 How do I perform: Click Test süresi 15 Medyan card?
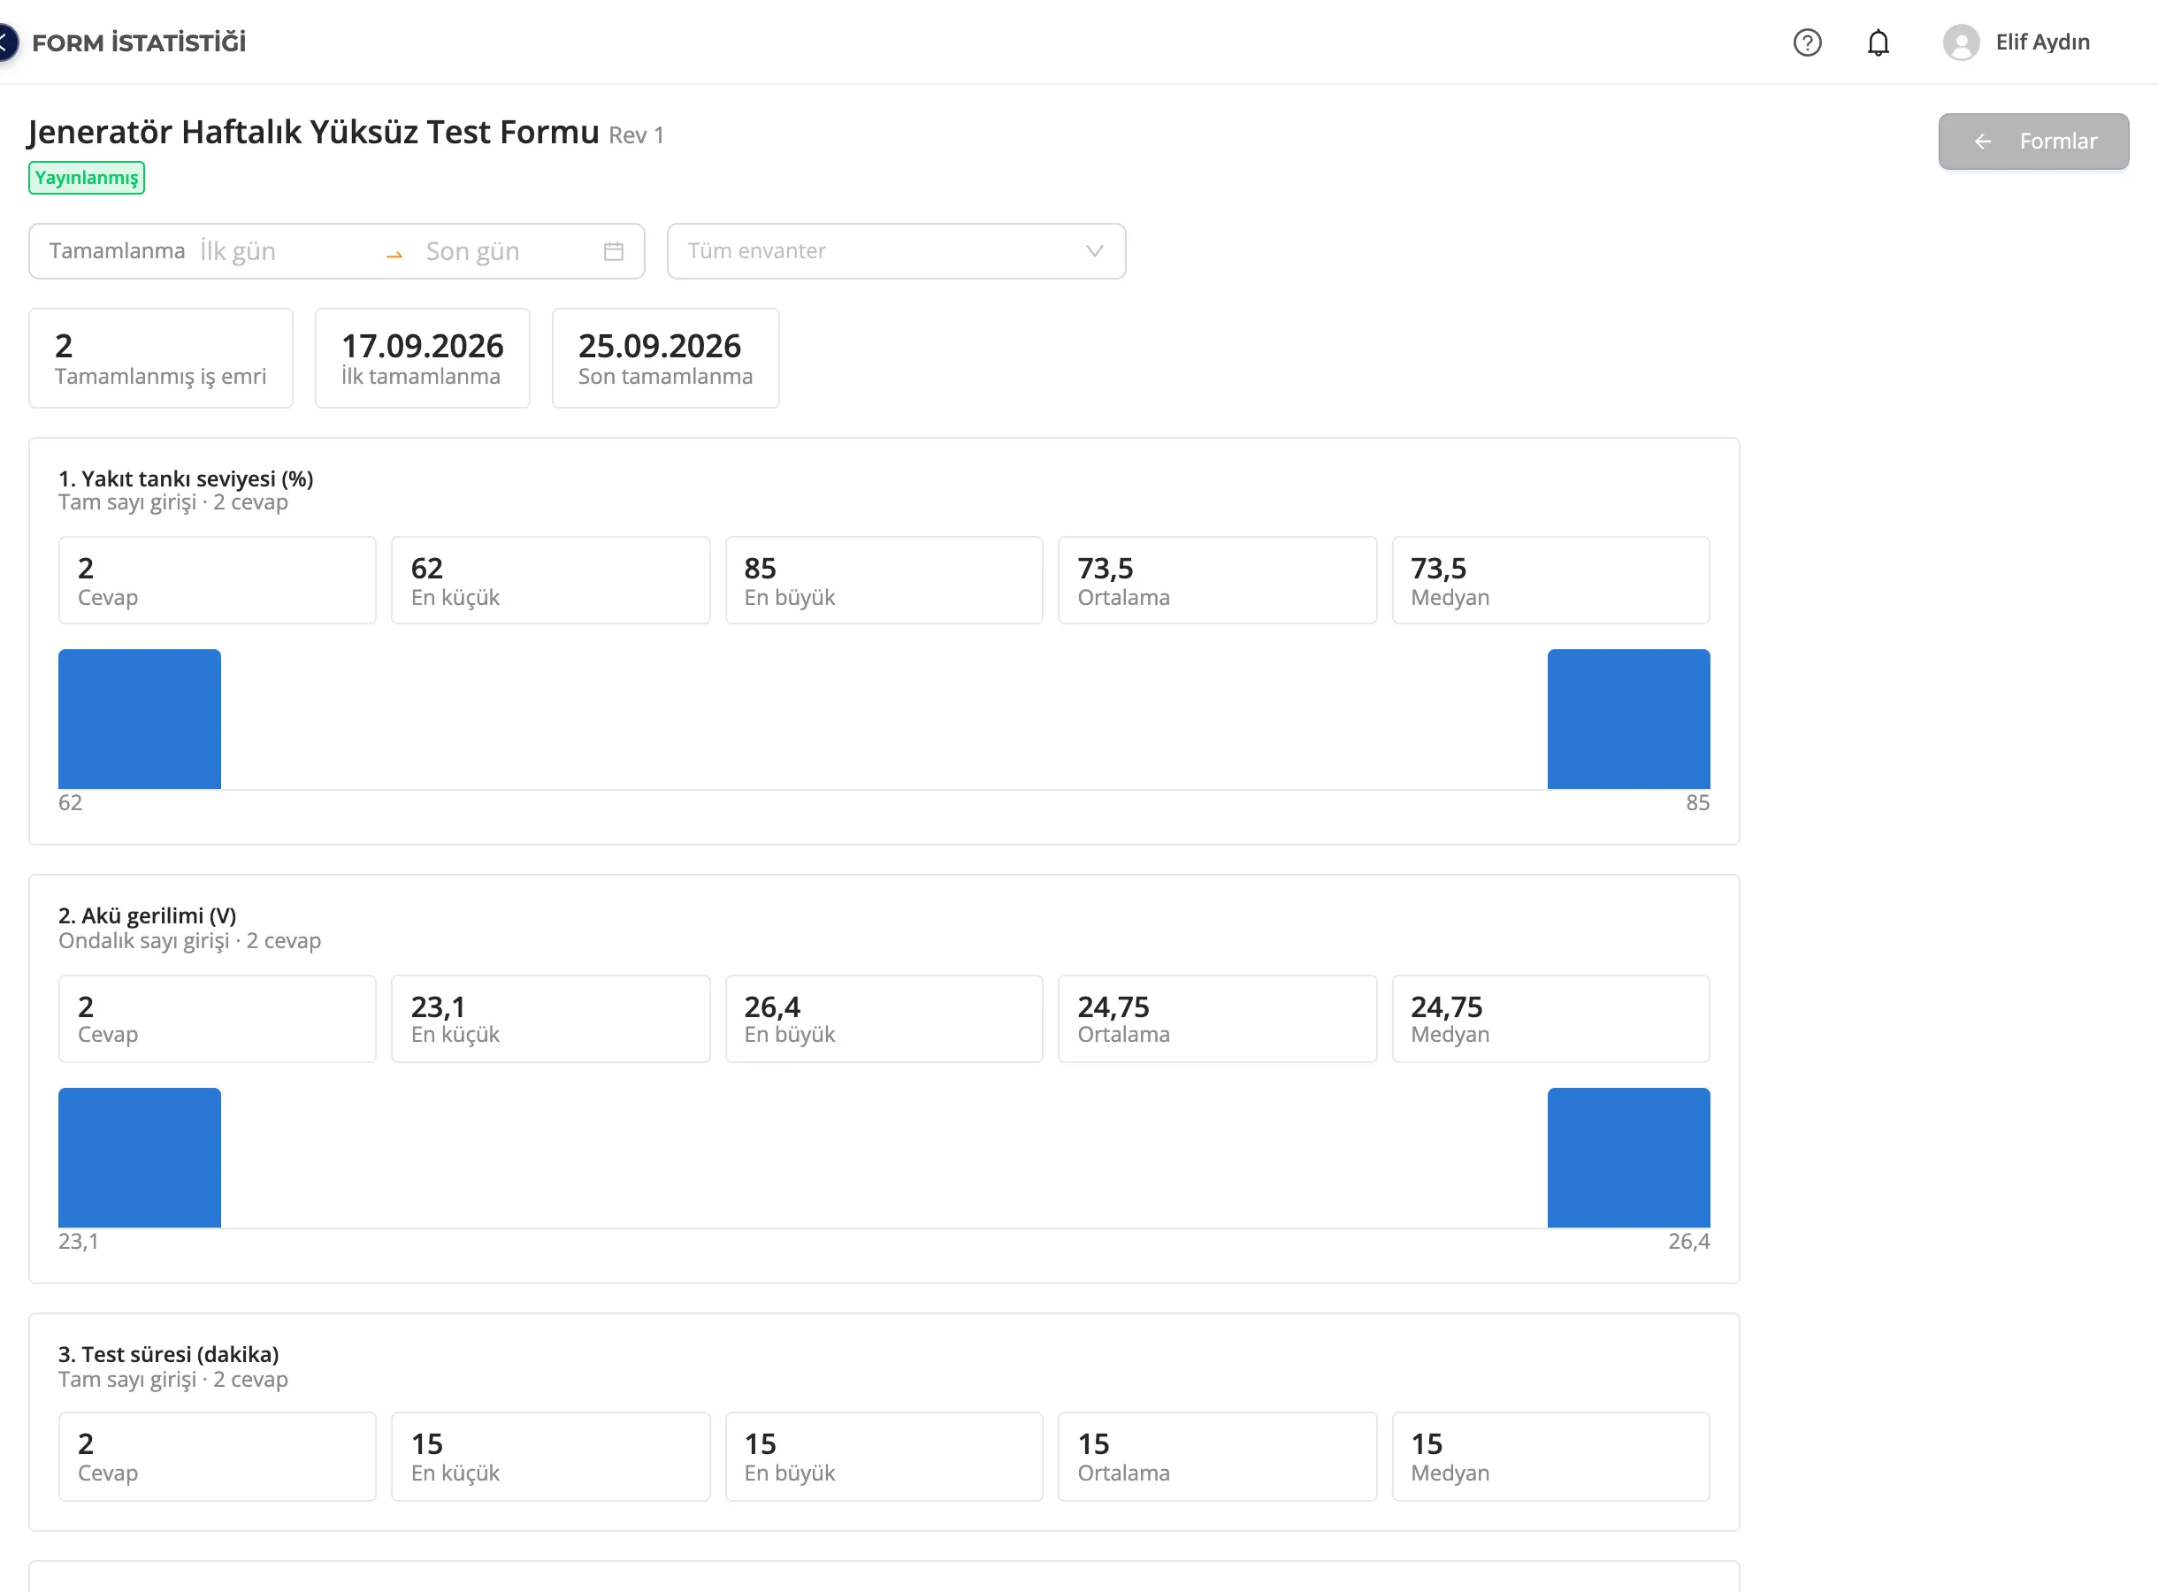click(1550, 1456)
